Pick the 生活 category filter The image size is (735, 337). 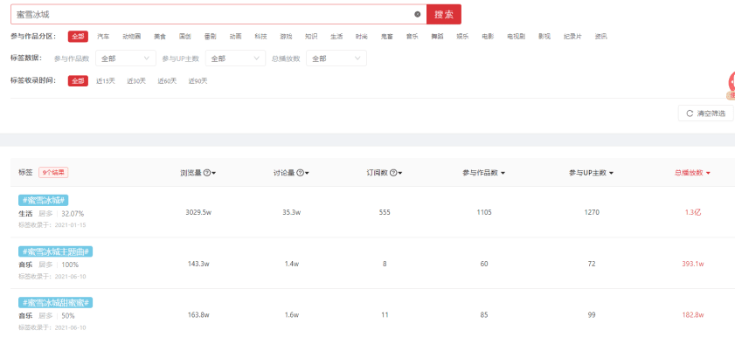pyautogui.click(x=336, y=36)
